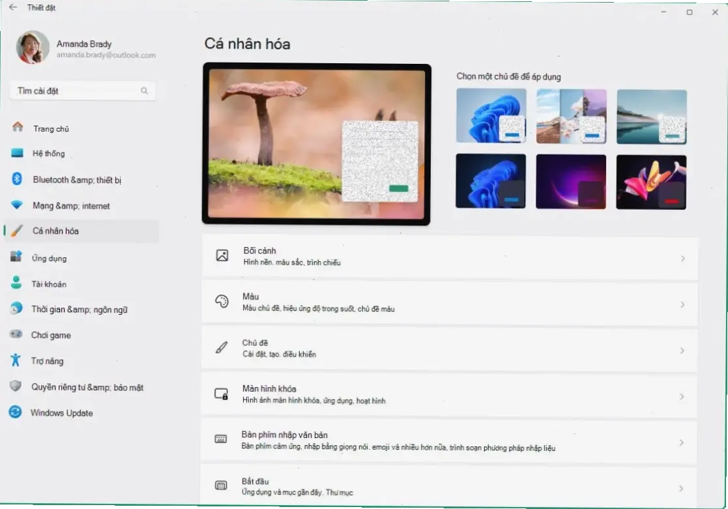
Task: Click the Chơi game controller icon
Action: (x=17, y=335)
